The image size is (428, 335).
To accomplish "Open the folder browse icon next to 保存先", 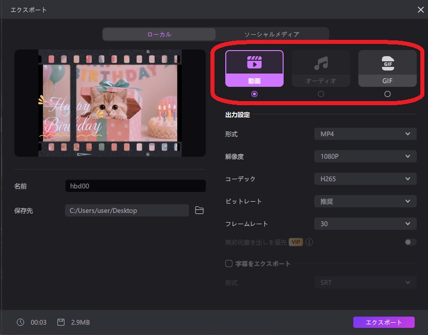I will (x=199, y=211).
